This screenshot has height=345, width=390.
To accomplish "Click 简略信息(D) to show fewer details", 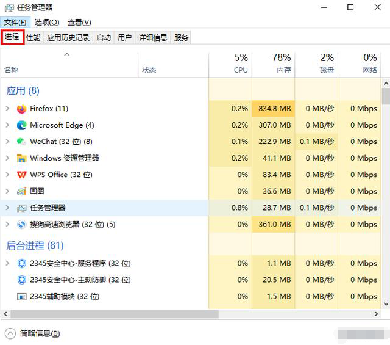I will 40,333.
